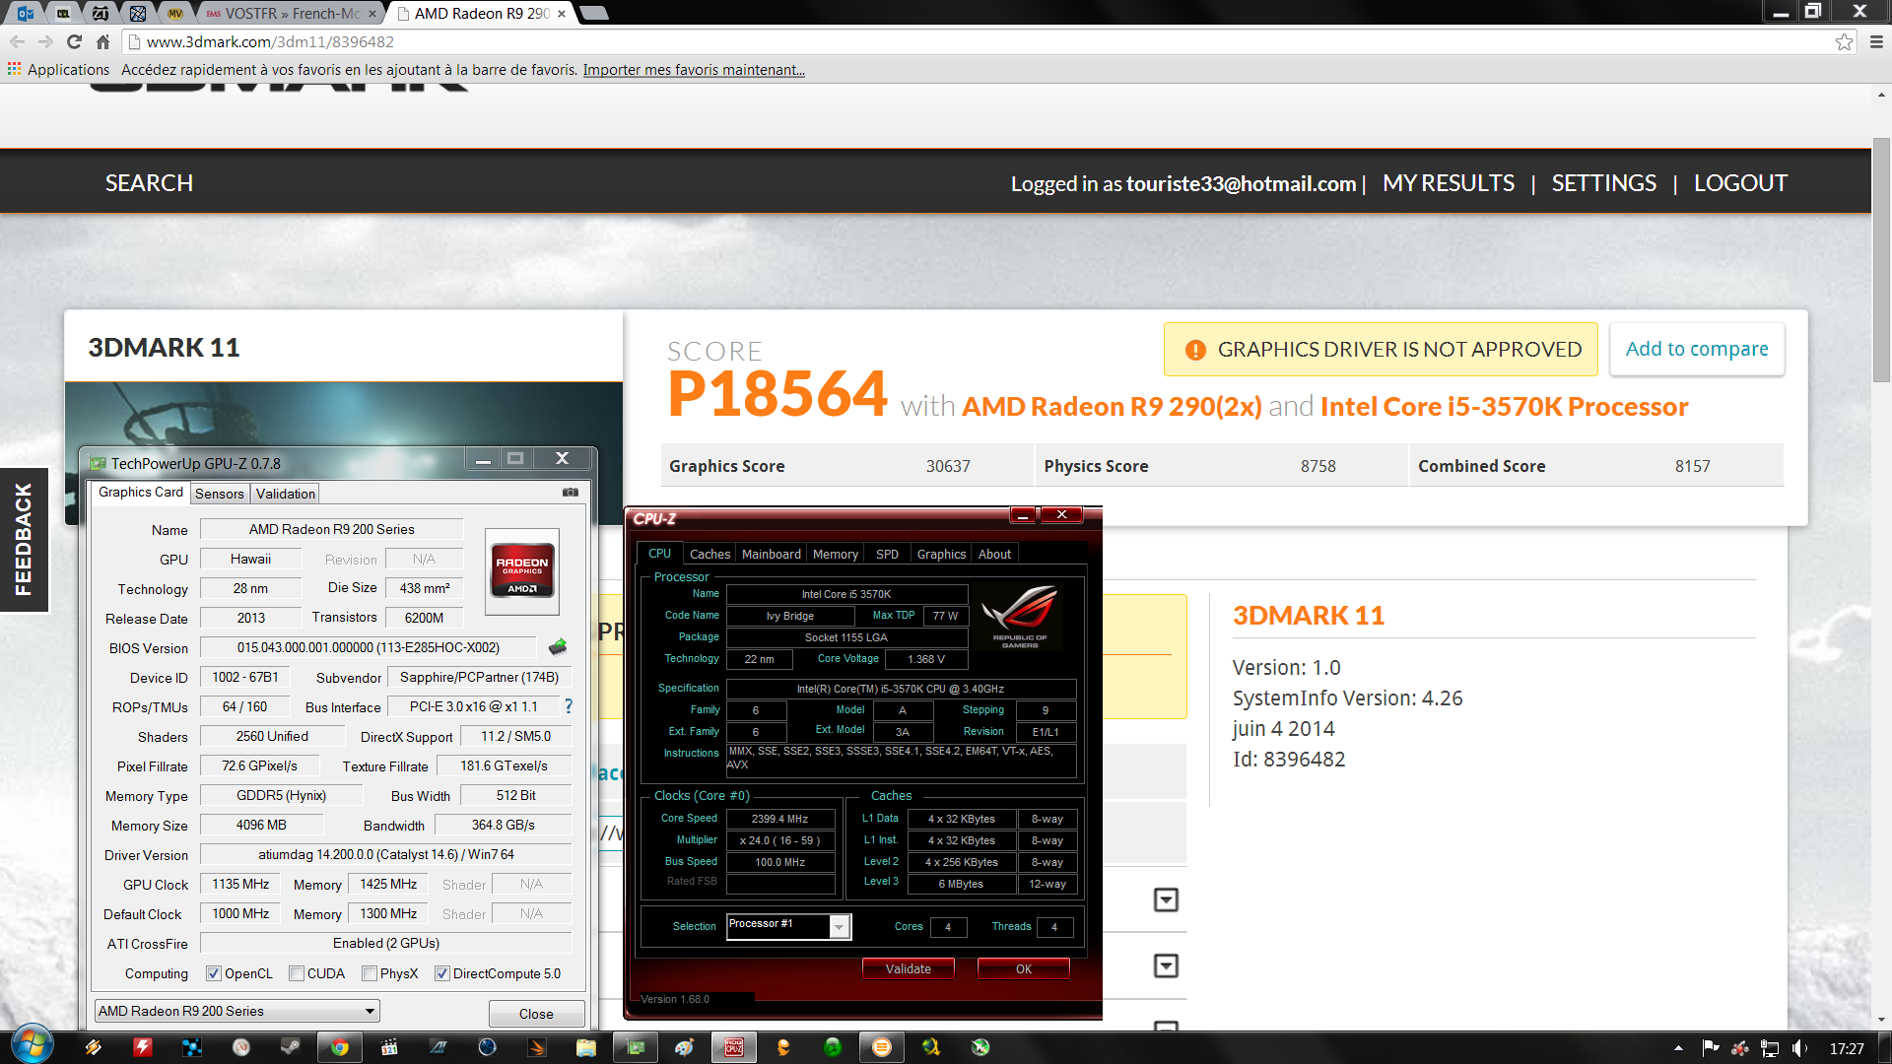Open SEARCH on 3DMark site
This screenshot has width=1892, height=1064.
[x=149, y=183]
